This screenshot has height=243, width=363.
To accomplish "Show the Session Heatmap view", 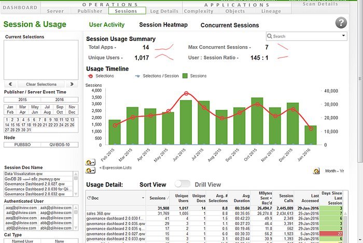I will click(163, 25).
